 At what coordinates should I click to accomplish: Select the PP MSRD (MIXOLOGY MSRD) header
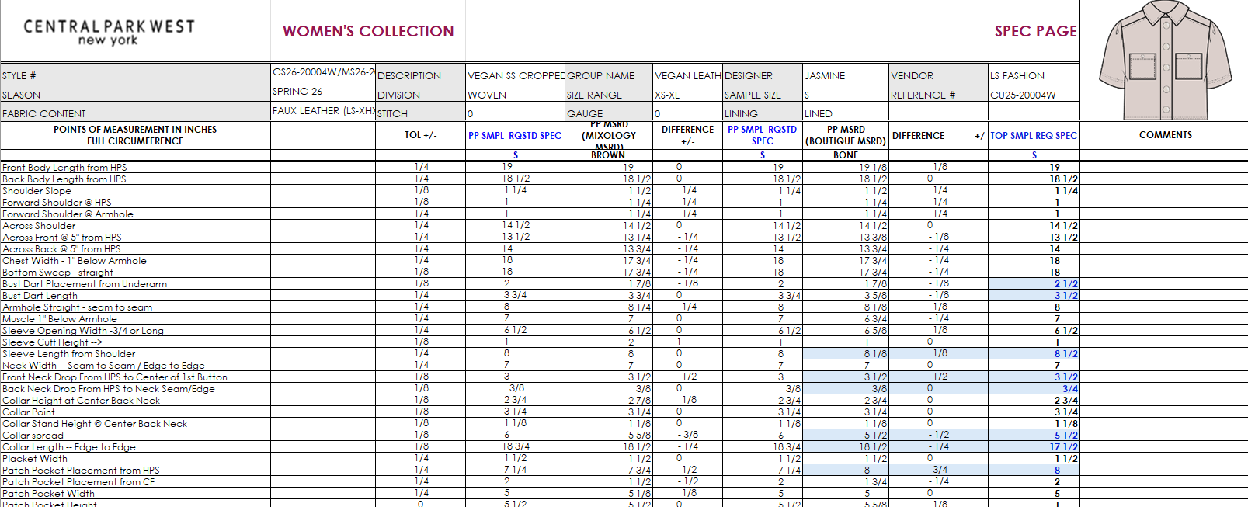[609, 135]
